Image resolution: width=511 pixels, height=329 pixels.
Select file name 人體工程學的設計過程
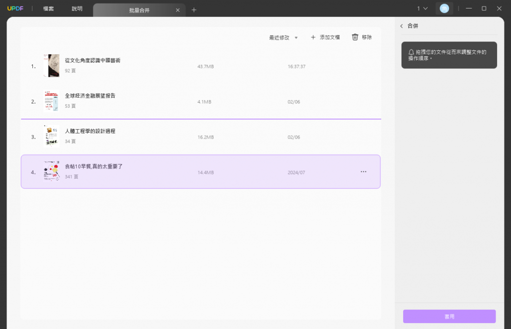[x=90, y=131]
